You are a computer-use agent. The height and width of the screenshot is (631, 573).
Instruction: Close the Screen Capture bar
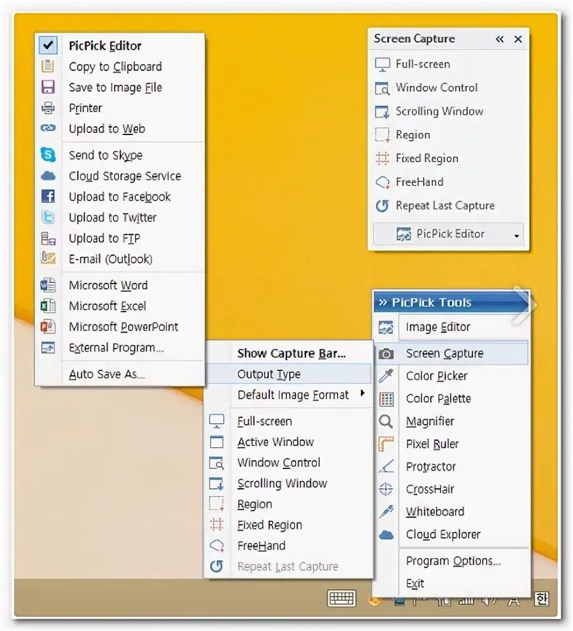click(x=518, y=39)
